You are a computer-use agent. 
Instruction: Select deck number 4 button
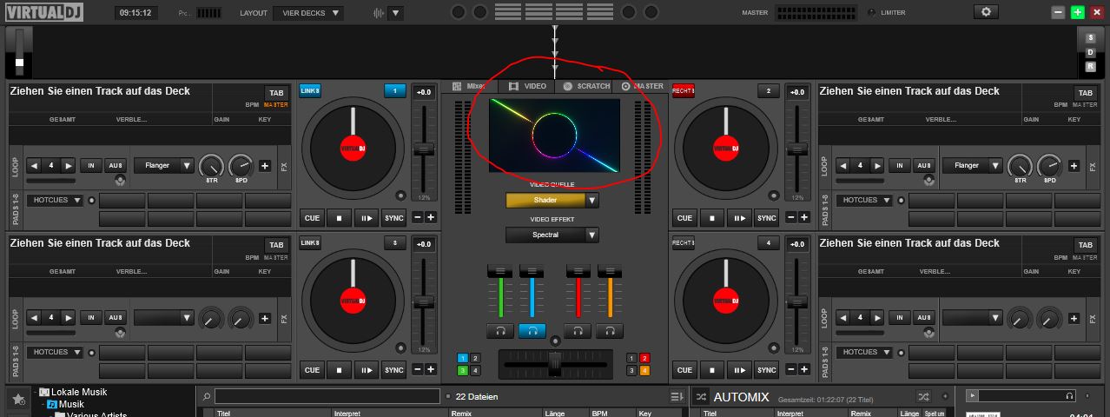(768, 243)
